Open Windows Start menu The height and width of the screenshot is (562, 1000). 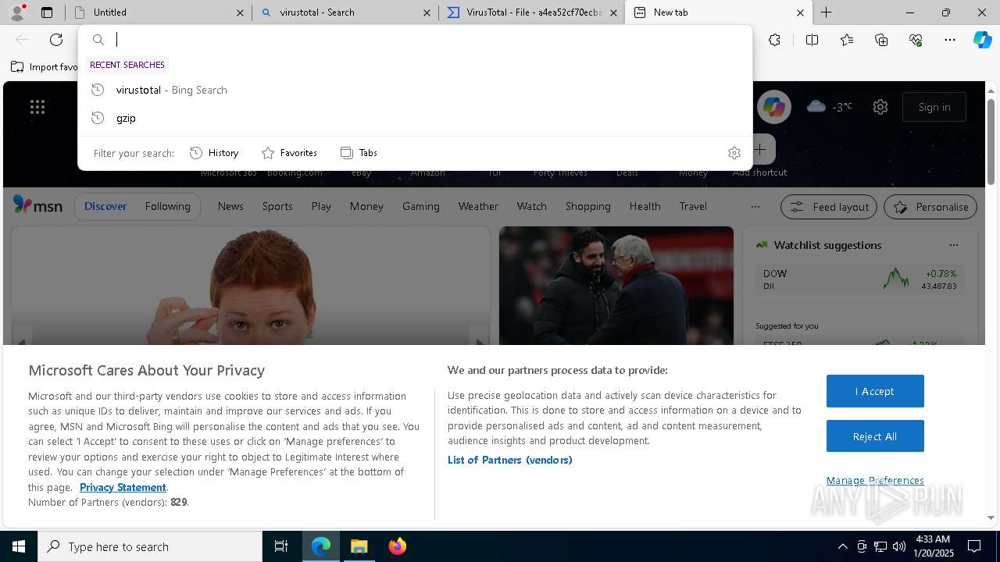coord(19,546)
